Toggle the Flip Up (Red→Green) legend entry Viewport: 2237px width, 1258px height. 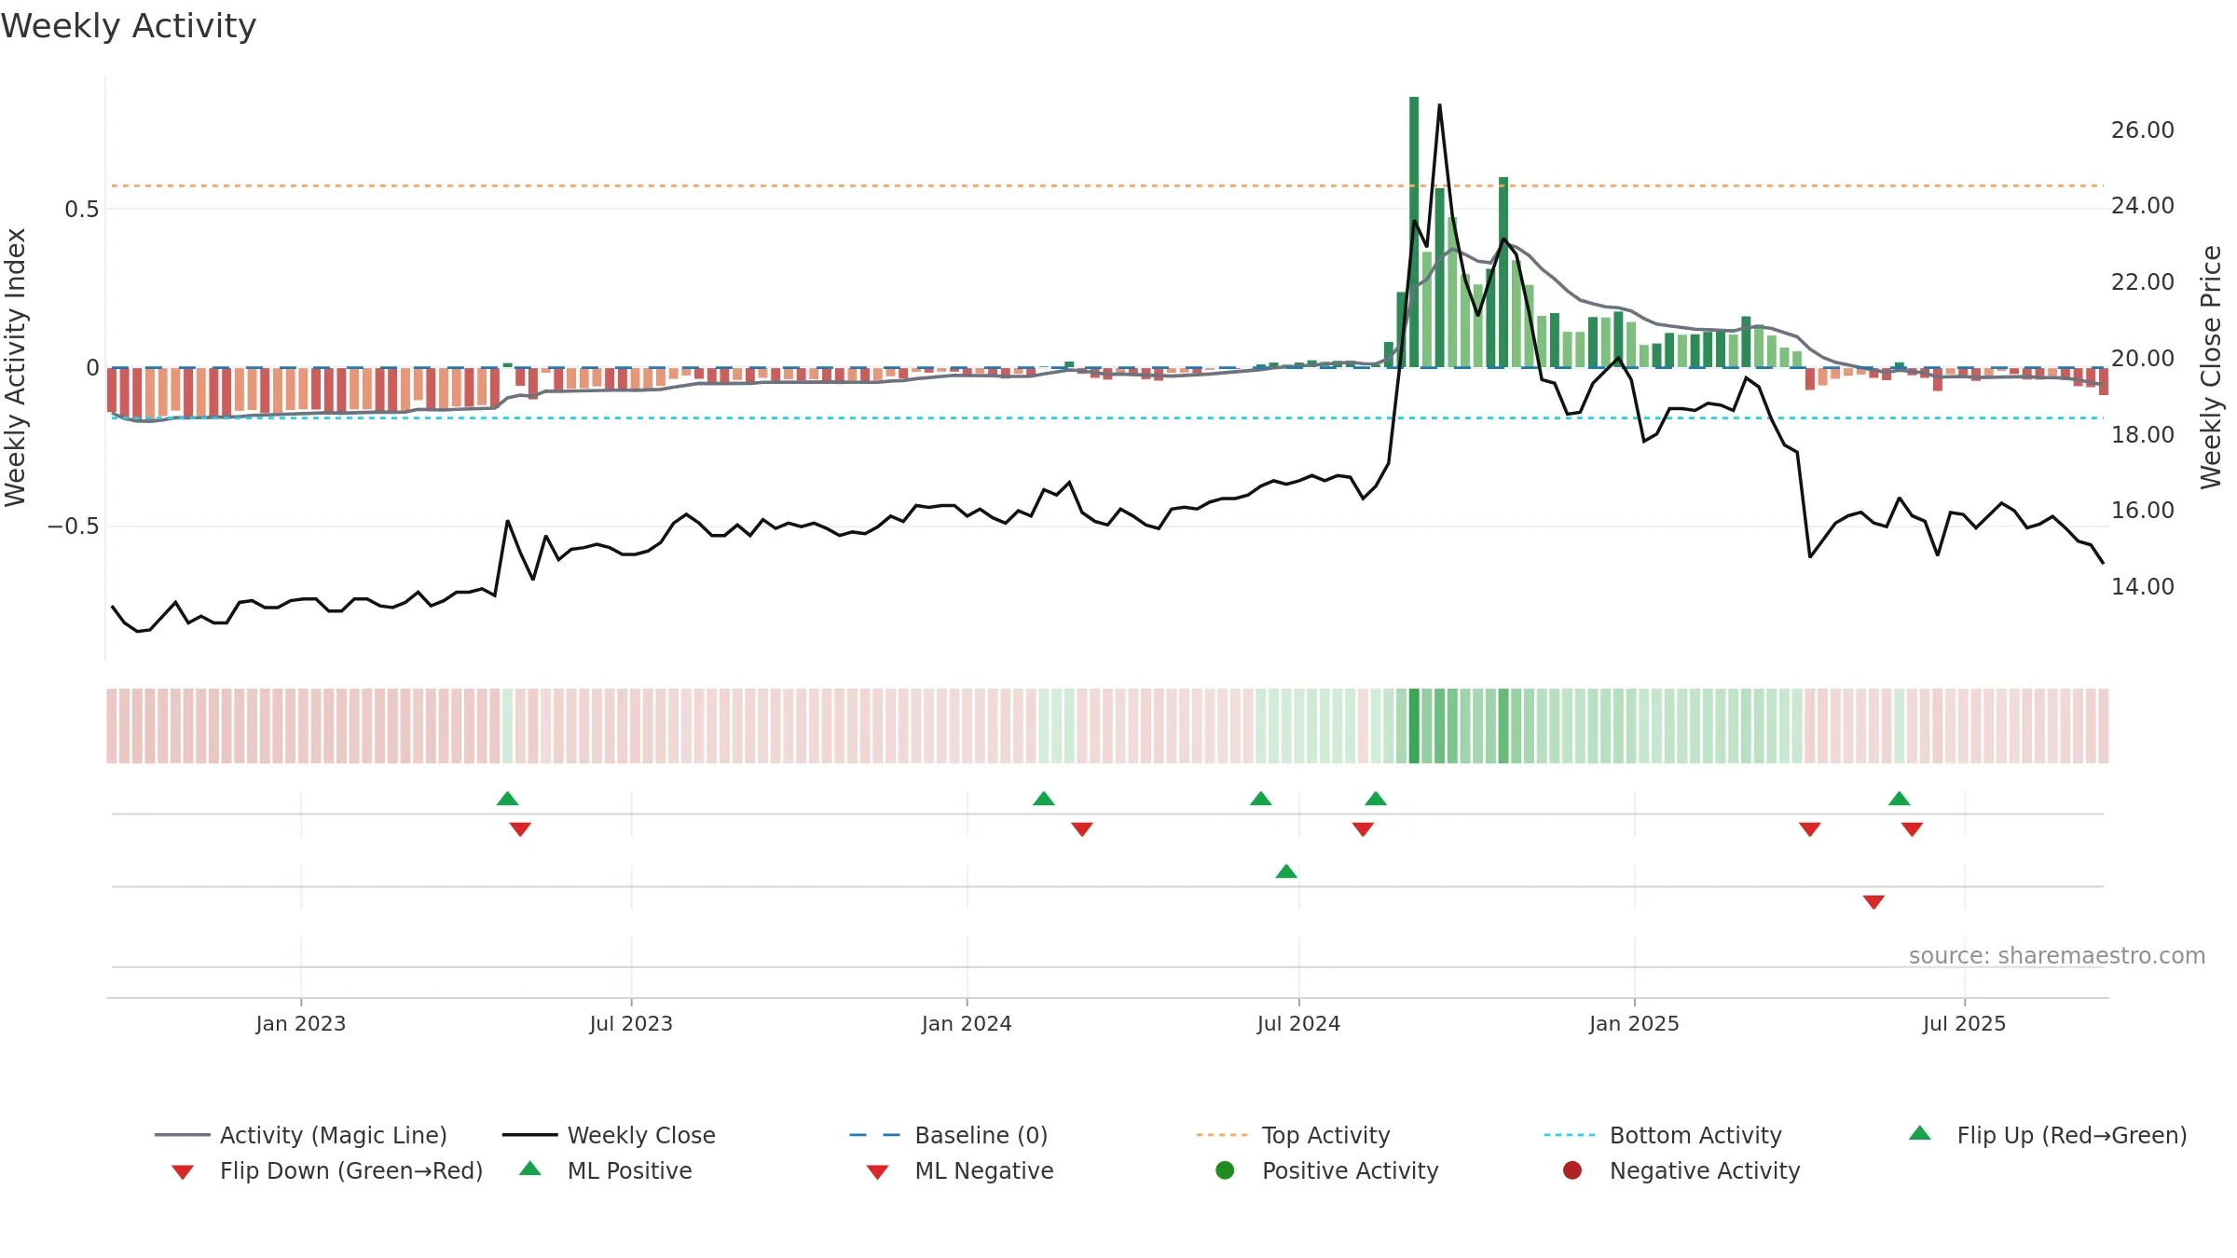click(2047, 1135)
